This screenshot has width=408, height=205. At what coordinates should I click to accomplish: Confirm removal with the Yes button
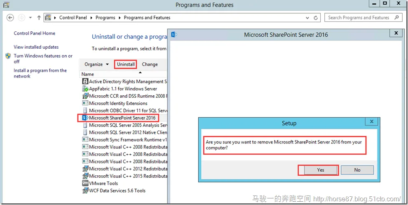[x=321, y=170]
